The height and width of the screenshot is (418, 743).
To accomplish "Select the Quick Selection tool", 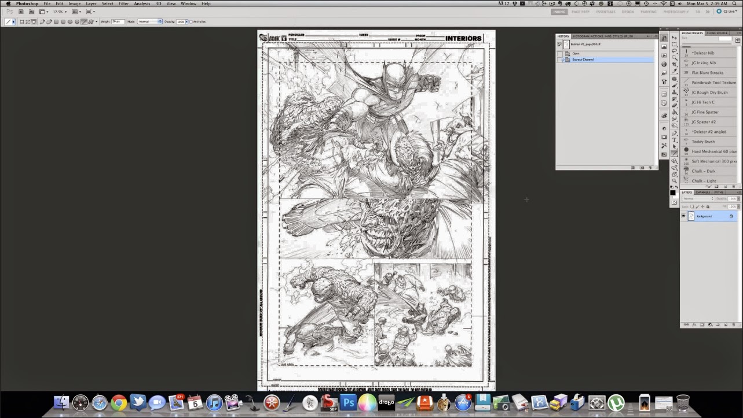I will click(x=675, y=57).
